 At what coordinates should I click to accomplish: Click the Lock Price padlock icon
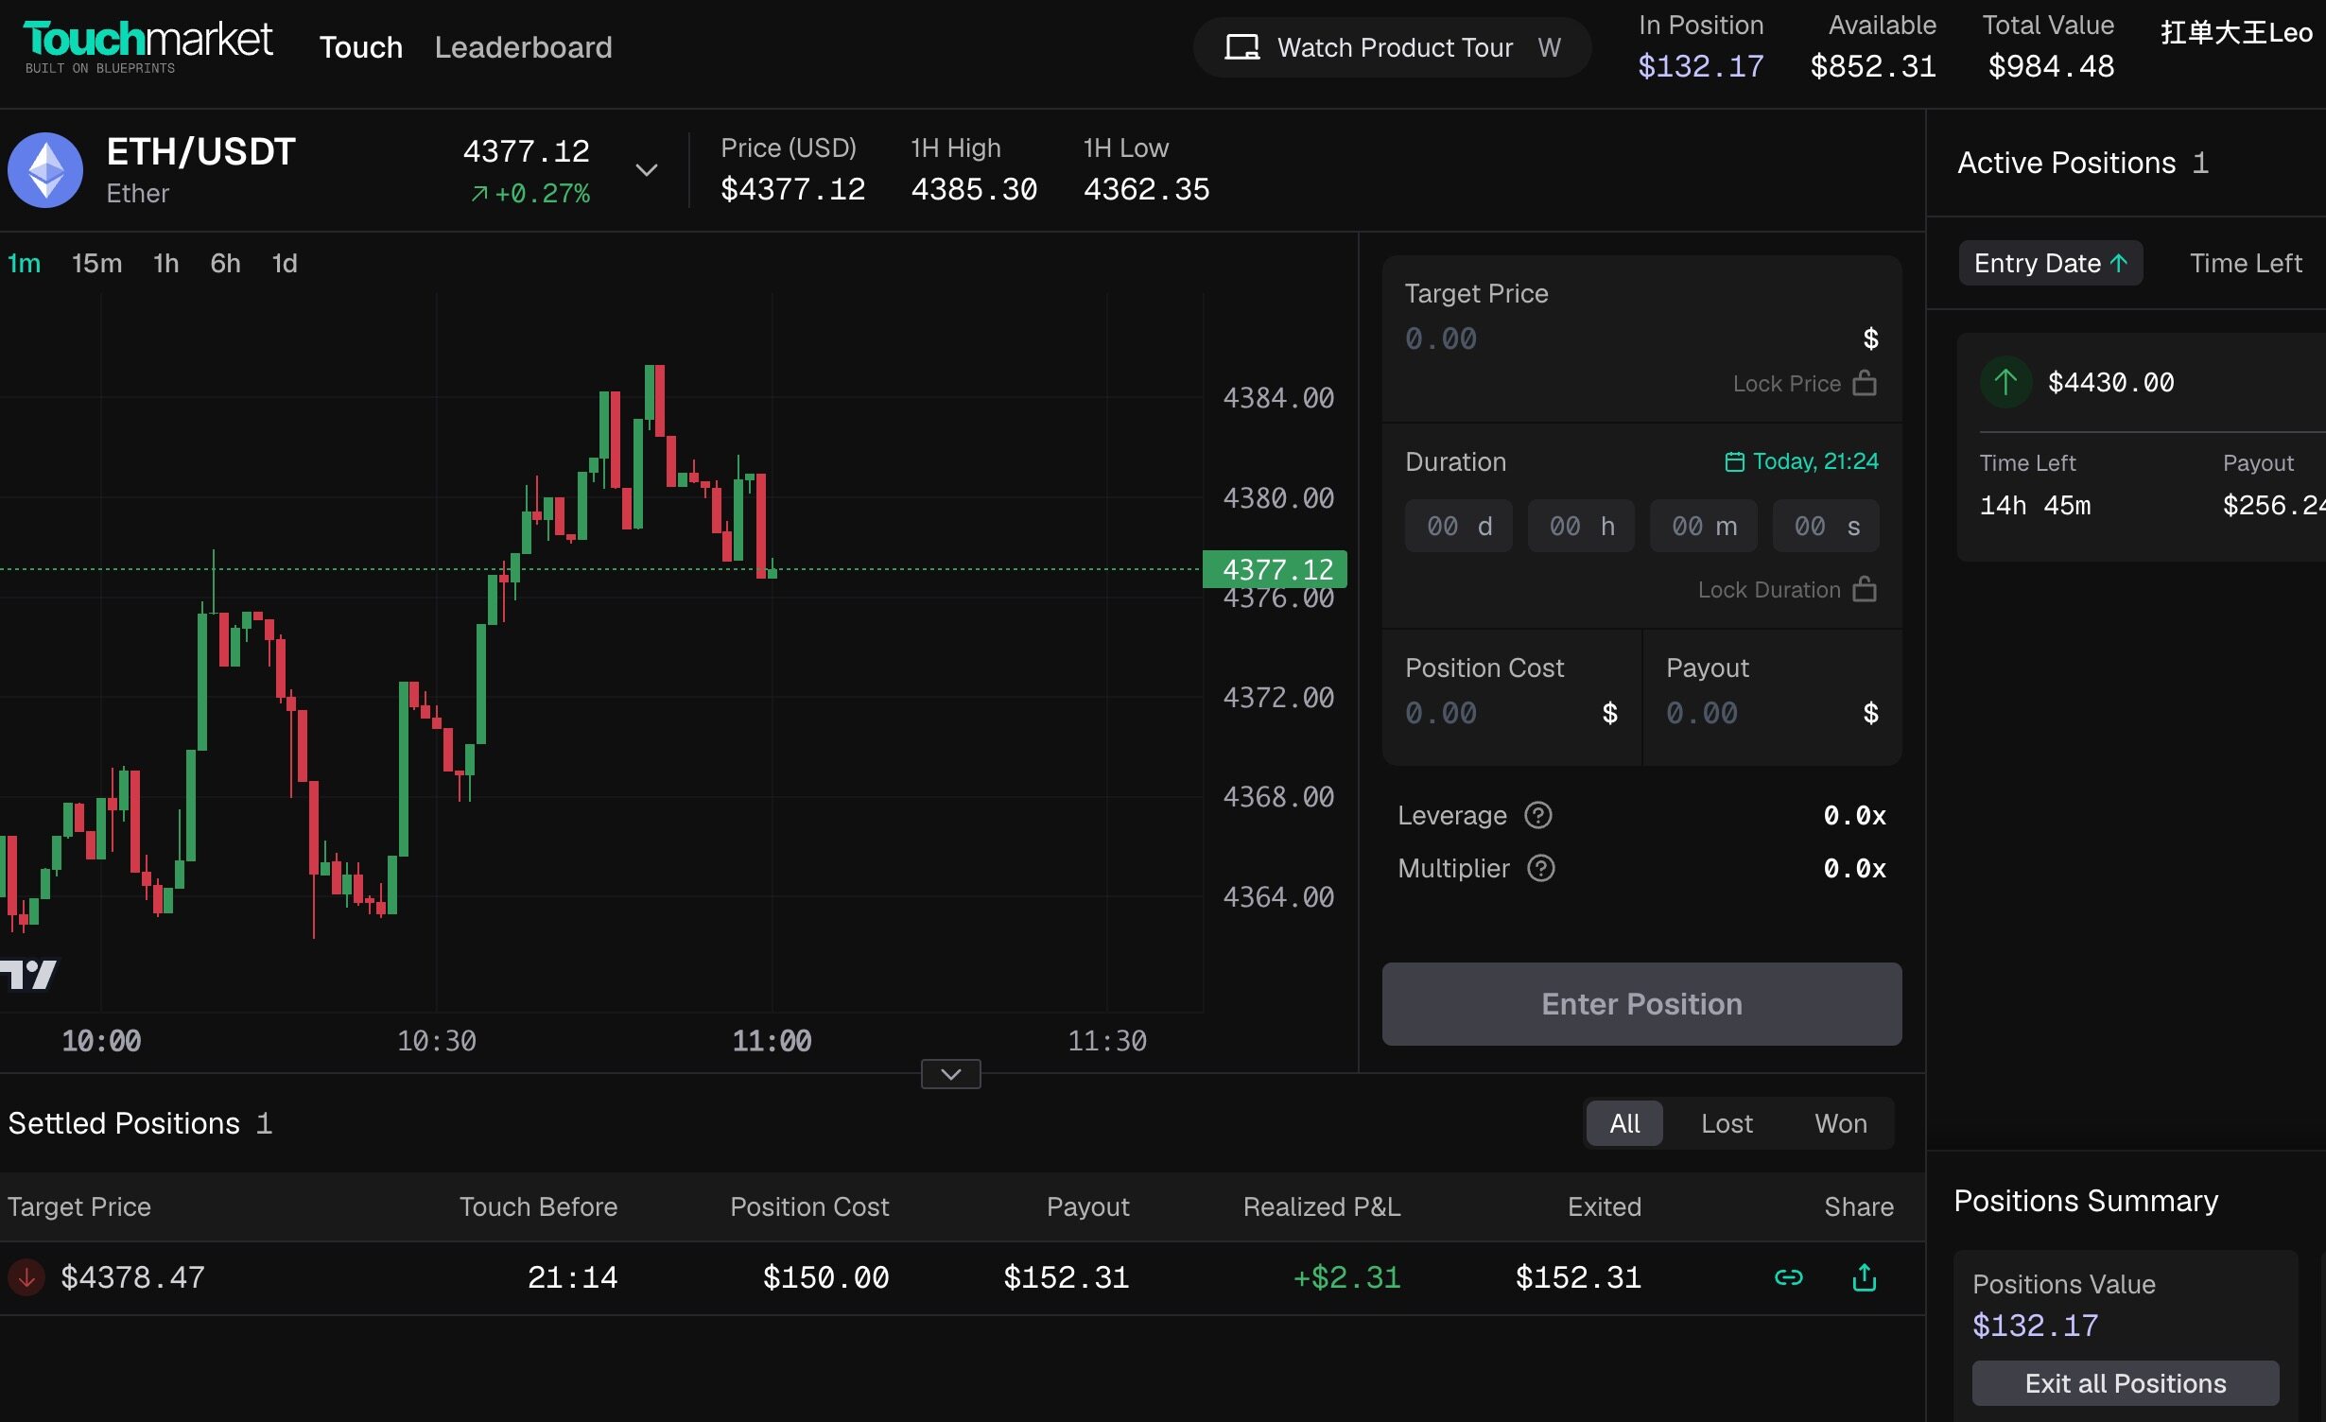[1865, 383]
